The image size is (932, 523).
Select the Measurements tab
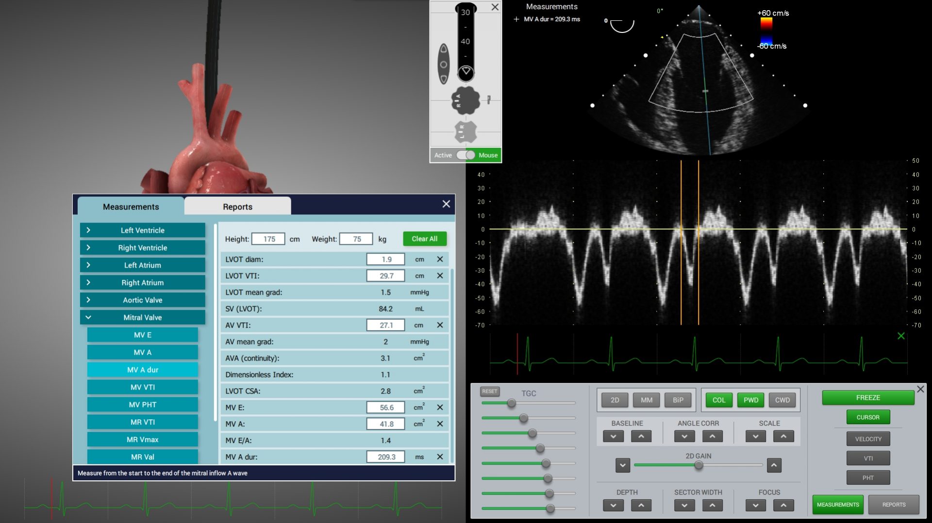131,206
